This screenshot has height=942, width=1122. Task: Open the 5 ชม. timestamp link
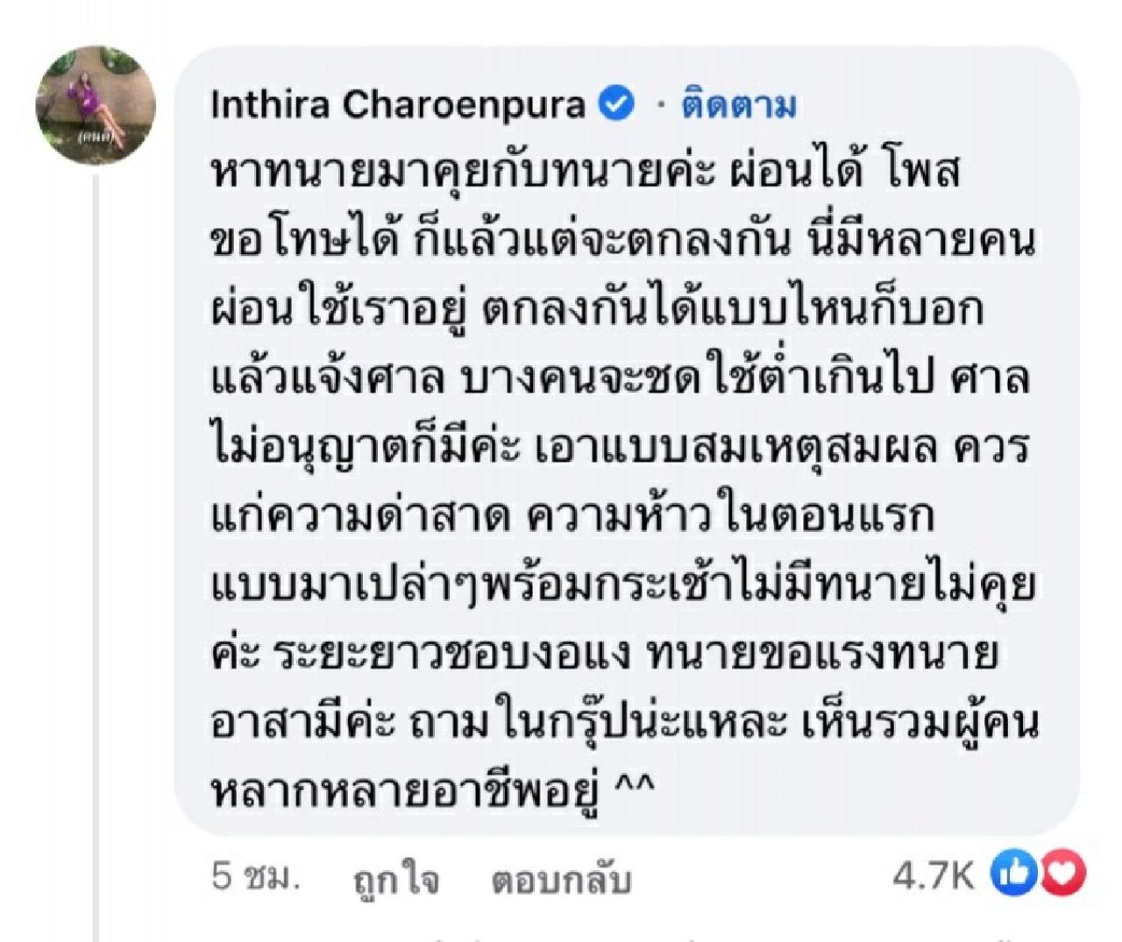[255, 876]
